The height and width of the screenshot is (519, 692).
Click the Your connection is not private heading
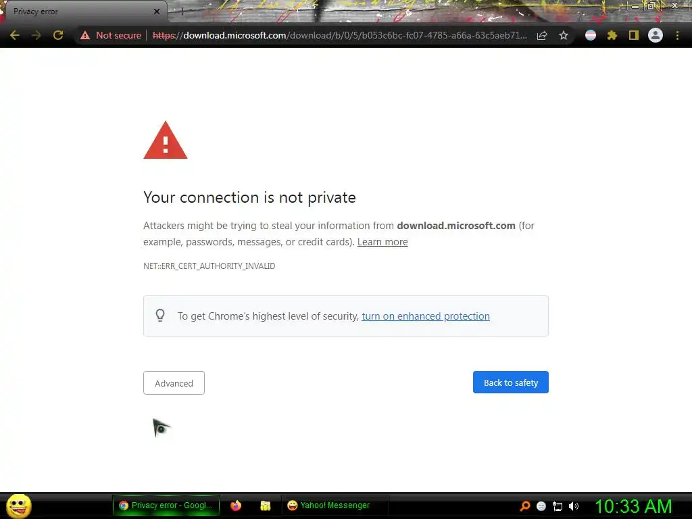249,197
